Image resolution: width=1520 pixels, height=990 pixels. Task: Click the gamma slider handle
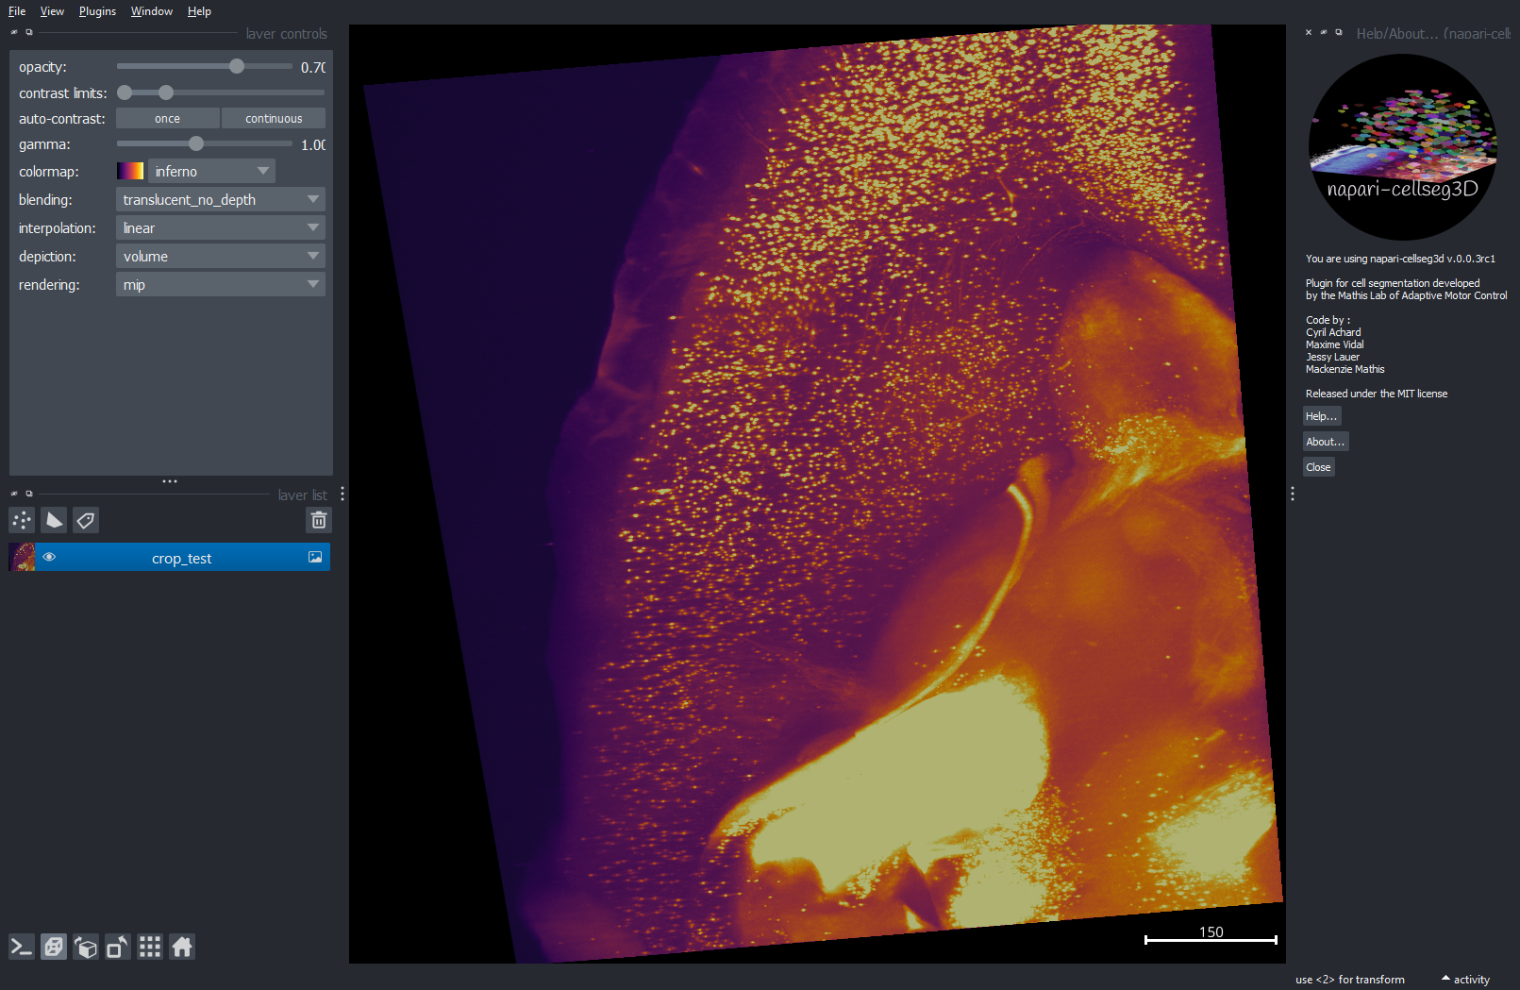click(x=196, y=143)
